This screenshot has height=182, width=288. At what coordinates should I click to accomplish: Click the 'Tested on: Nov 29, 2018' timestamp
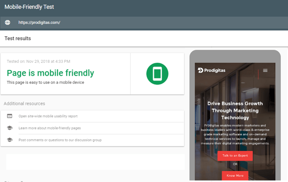(x=38, y=61)
